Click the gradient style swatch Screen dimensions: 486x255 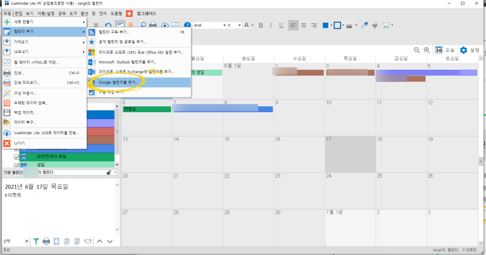[x=349, y=26]
